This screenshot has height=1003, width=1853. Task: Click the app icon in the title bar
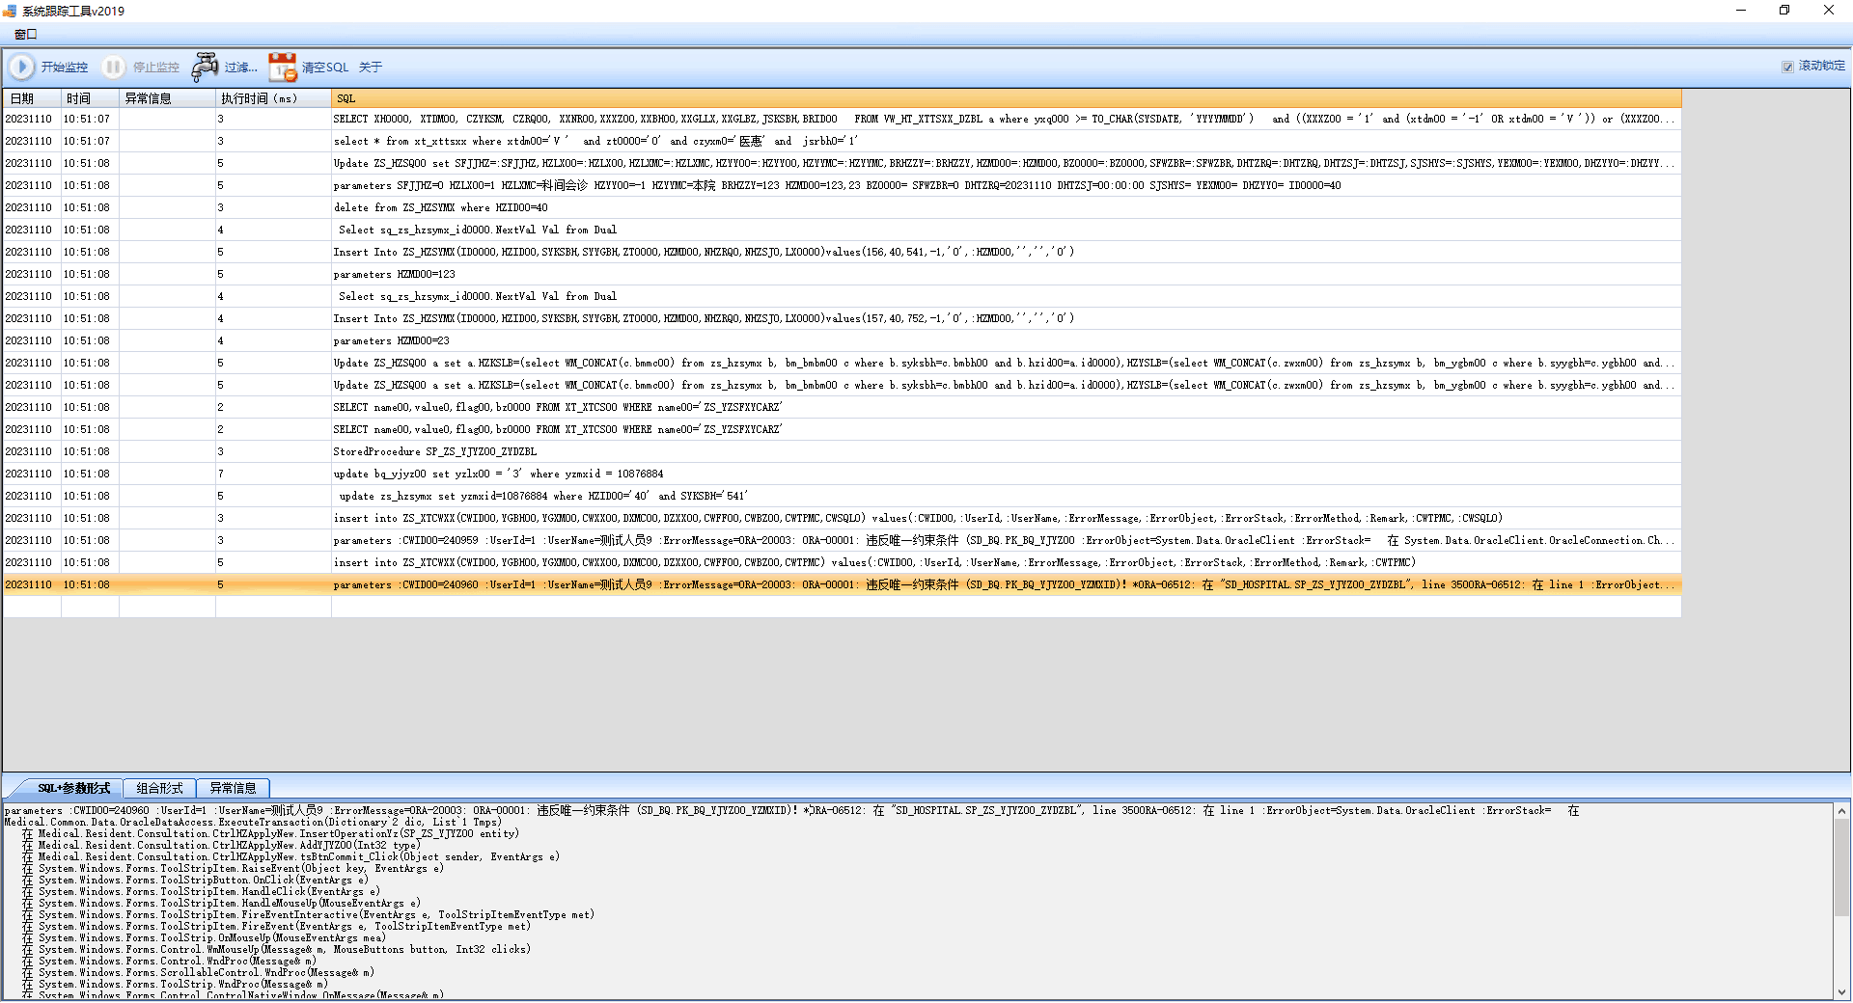coord(10,11)
